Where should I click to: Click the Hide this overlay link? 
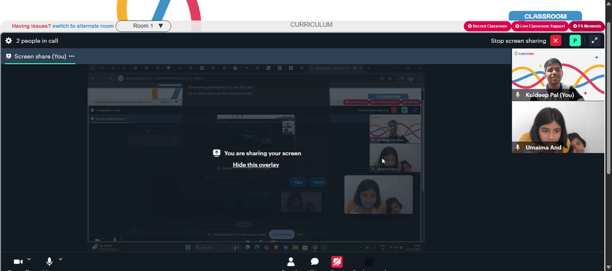[x=256, y=165]
